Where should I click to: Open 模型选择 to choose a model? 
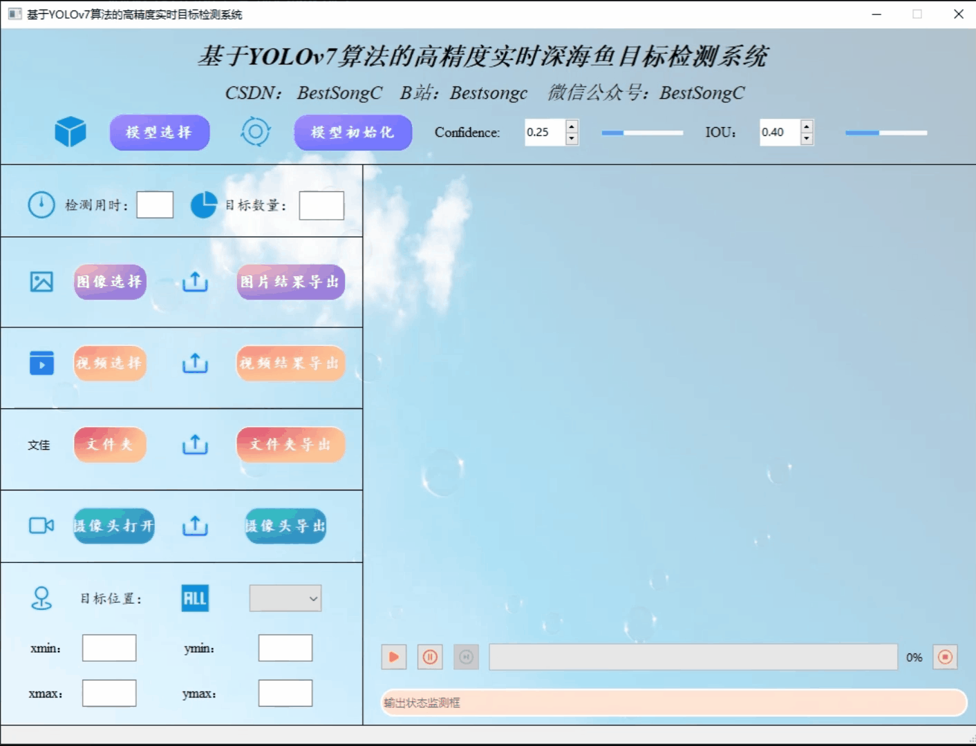(160, 132)
